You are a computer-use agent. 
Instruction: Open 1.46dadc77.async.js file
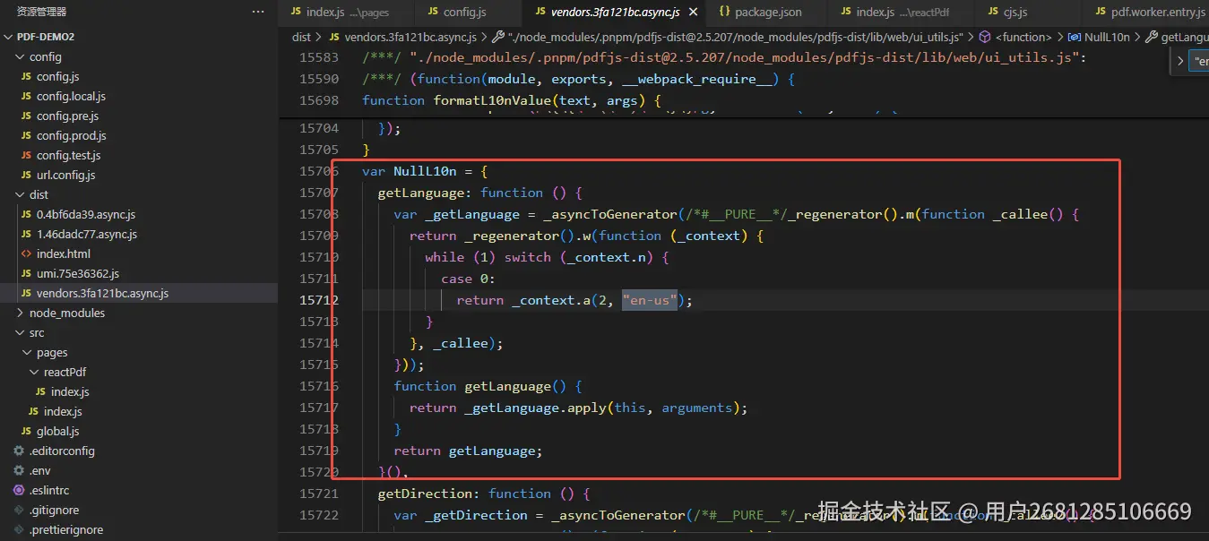(x=87, y=235)
